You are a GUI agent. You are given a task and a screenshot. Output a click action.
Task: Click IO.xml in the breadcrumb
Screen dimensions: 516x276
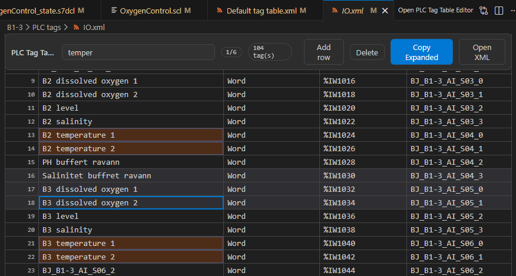coord(94,27)
